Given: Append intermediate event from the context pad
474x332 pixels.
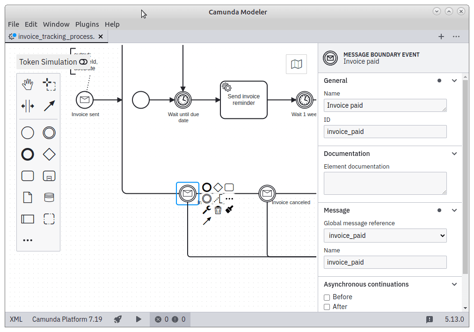Looking at the screenshot, I should 207,199.
